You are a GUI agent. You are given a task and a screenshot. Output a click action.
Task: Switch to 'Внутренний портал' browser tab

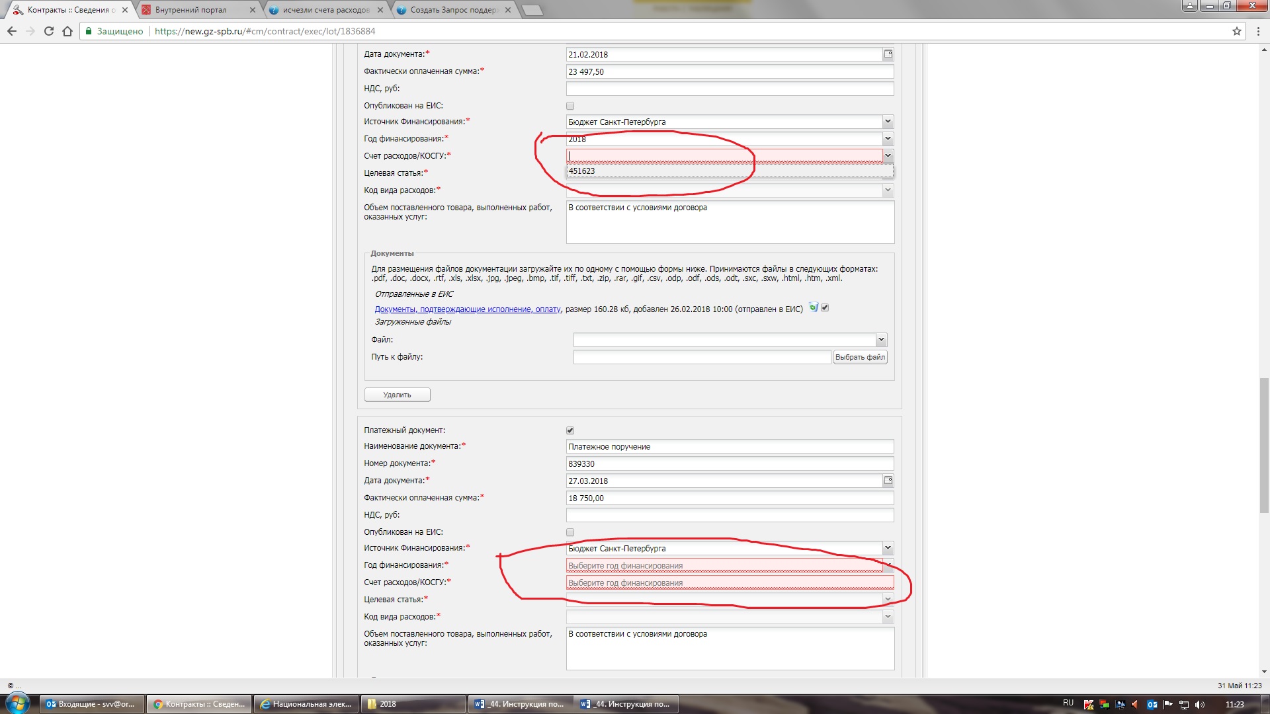pos(191,10)
